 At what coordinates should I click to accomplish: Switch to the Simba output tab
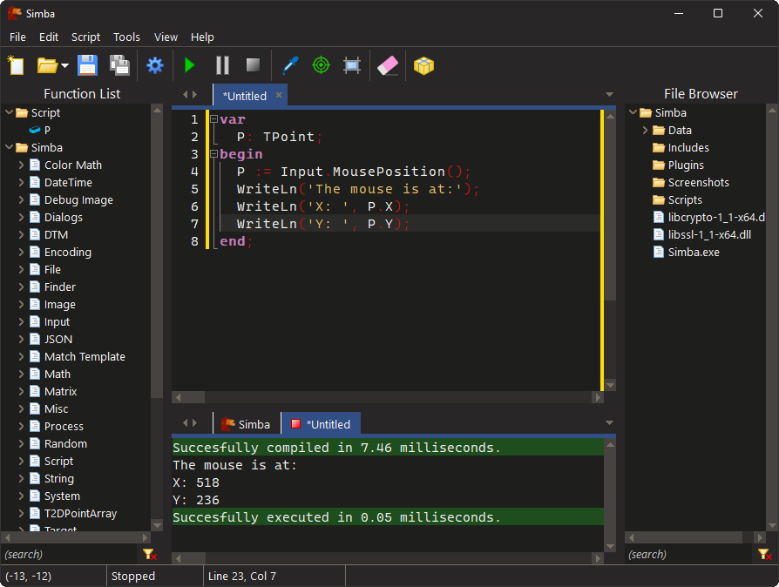pos(247,425)
